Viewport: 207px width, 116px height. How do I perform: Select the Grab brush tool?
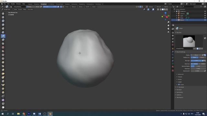(x=3, y=70)
